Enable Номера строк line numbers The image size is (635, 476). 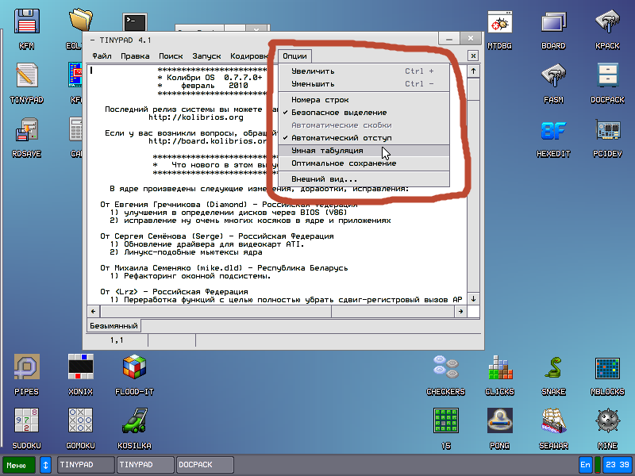pyautogui.click(x=320, y=100)
